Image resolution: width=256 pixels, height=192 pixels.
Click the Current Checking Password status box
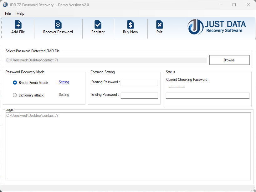[207, 95]
